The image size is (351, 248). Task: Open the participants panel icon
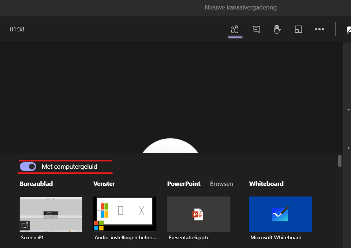(235, 29)
